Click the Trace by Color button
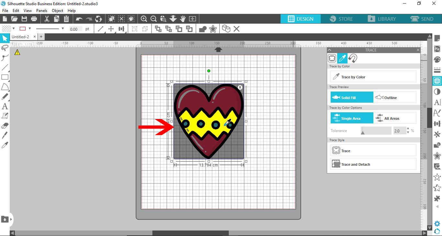This screenshot has width=442, height=236. (373, 77)
